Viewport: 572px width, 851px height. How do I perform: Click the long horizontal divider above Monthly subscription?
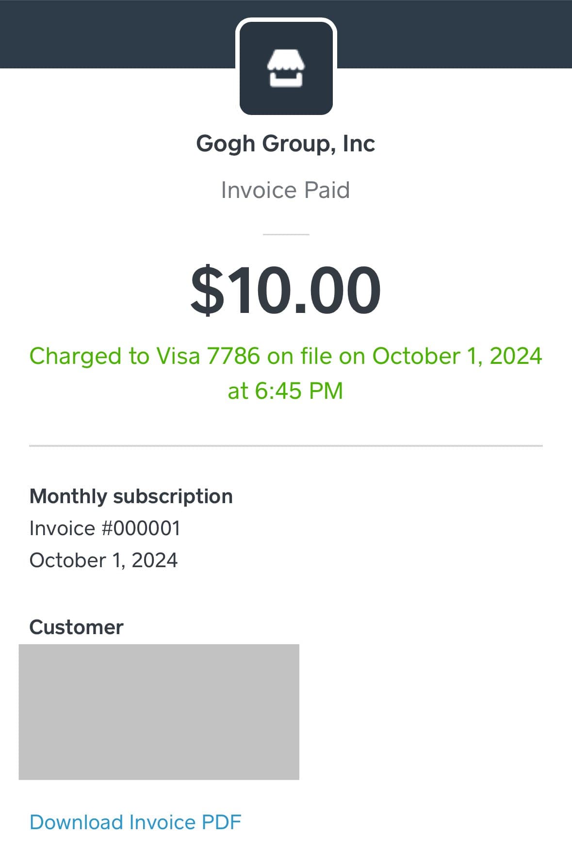point(286,445)
